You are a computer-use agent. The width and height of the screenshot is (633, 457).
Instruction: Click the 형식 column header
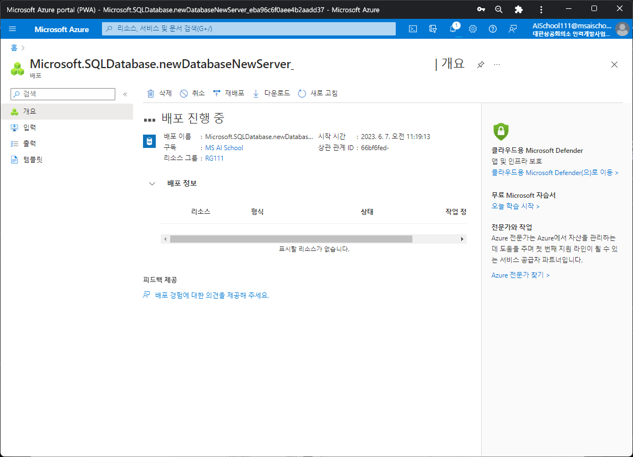(257, 212)
